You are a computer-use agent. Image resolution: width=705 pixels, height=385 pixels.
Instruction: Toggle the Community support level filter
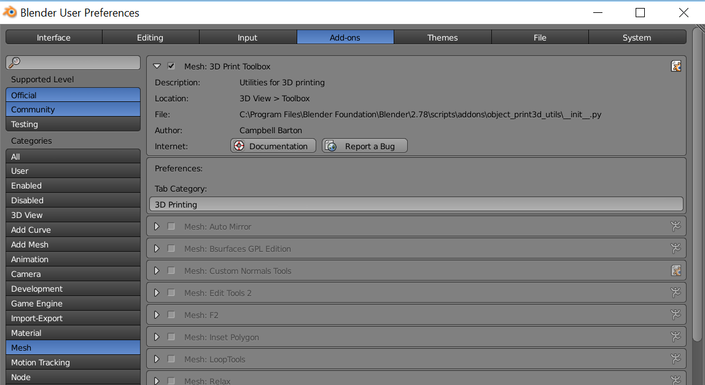point(73,109)
